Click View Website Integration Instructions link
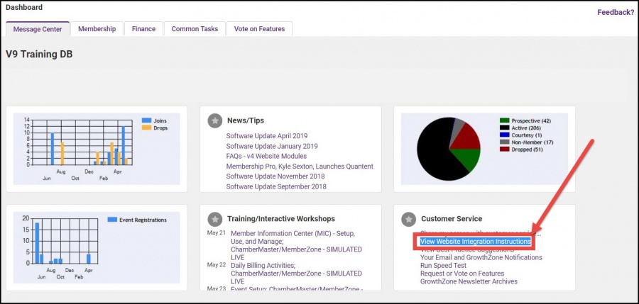The height and width of the screenshot is (304, 639). [x=475, y=242]
